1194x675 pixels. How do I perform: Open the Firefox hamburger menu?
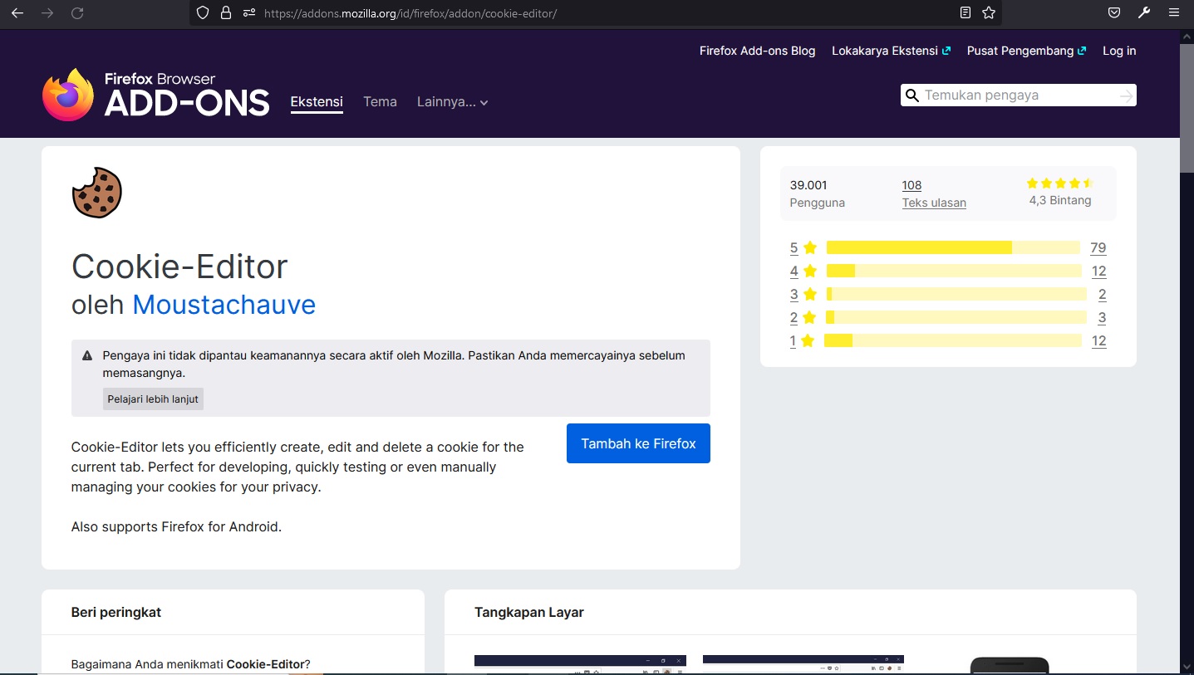pos(1174,13)
